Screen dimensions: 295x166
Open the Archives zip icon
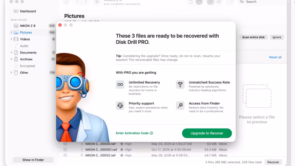[x=16, y=59]
